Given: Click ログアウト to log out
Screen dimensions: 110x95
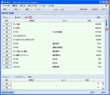Looking at the screenshot, I should coord(104,9).
